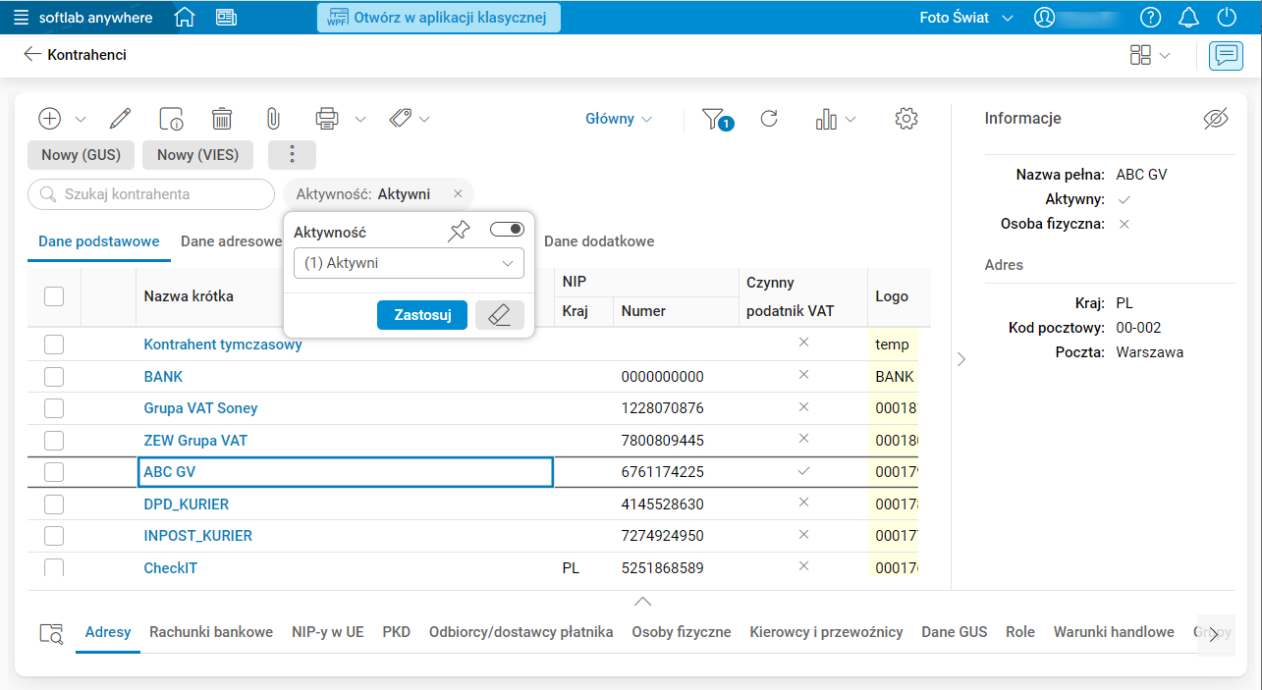Click the refresh list icon
This screenshot has height=690, width=1262.
[769, 119]
